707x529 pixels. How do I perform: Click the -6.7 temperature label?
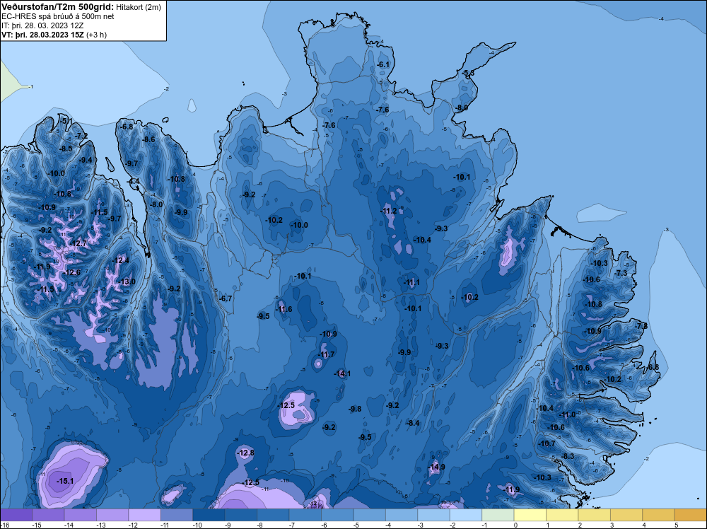click(x=226, y=298)
